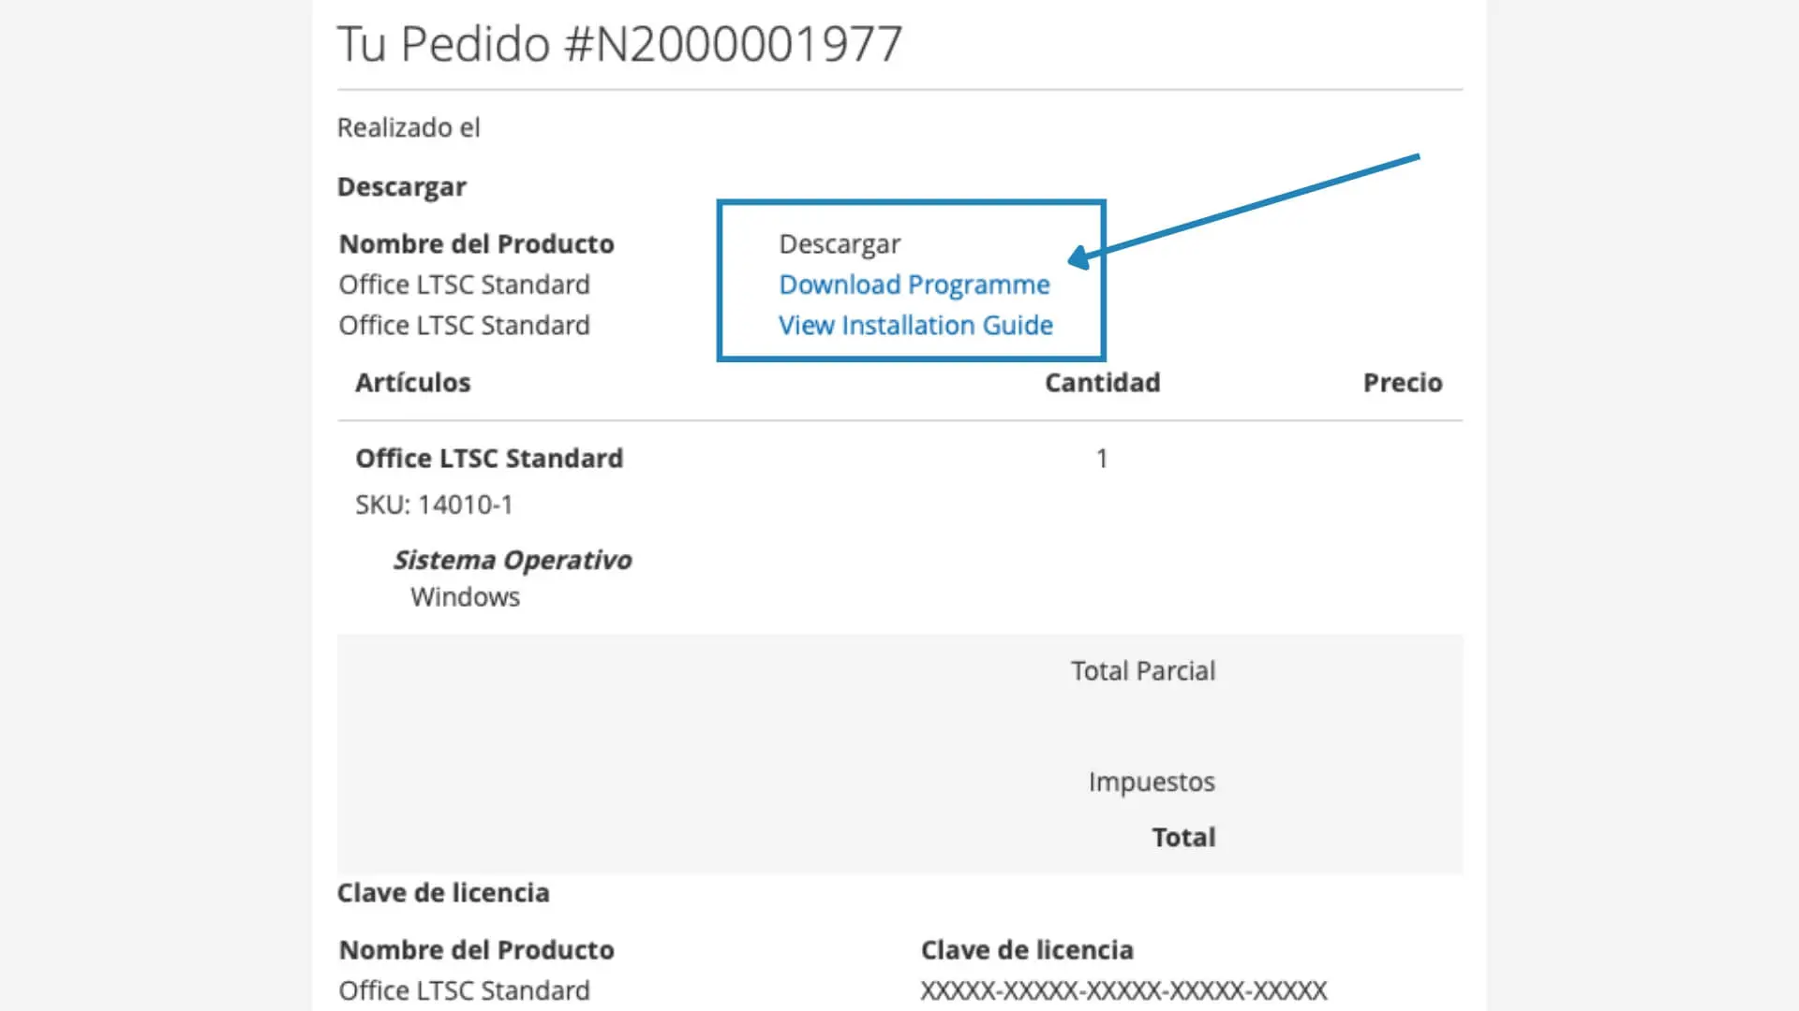Screen dimensions: 1799x1011
Task: Click the order number heading N2000001977
Action: pos(618,44)
